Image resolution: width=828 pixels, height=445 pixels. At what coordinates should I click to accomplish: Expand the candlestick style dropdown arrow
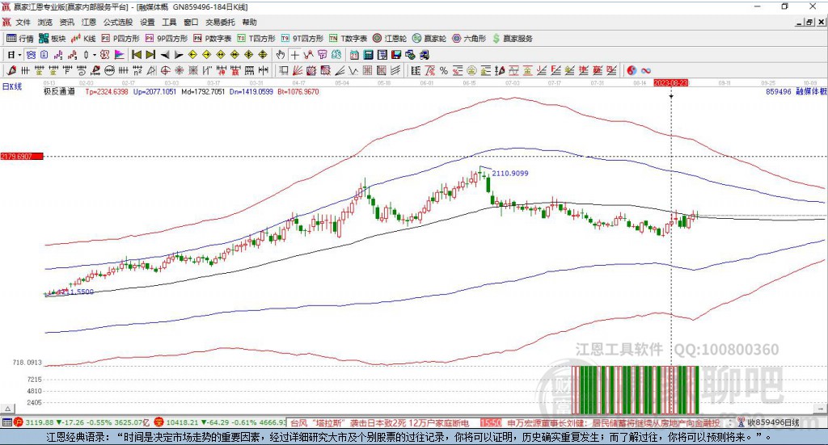(x=94, y=55)
